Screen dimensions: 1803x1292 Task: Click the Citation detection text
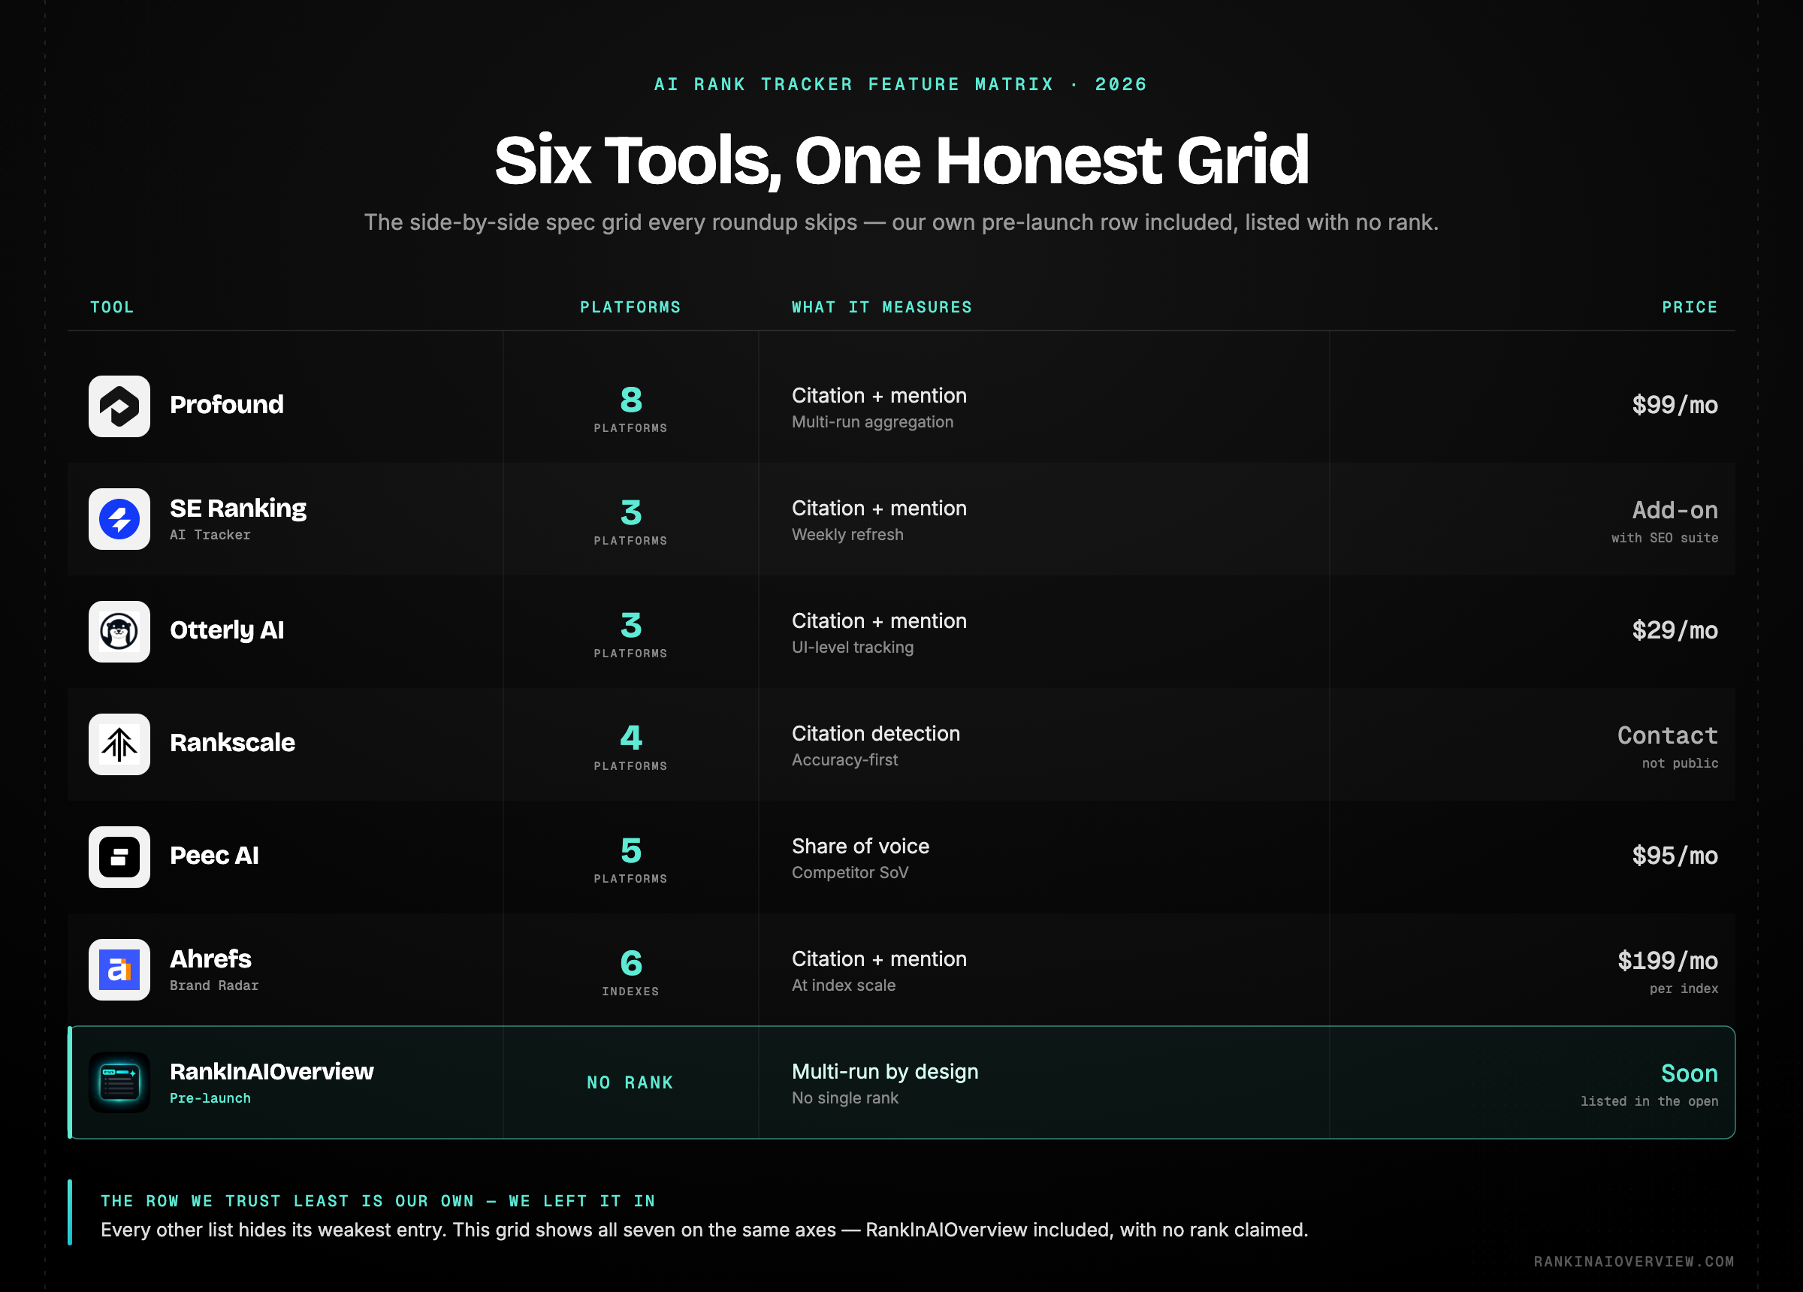coord(875,734)
